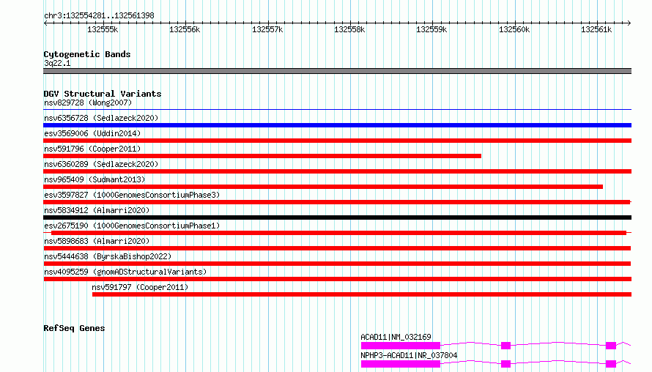652x372 pixels.
Task: Click the 132558k ruler tick label
Action: pos(349,29)
